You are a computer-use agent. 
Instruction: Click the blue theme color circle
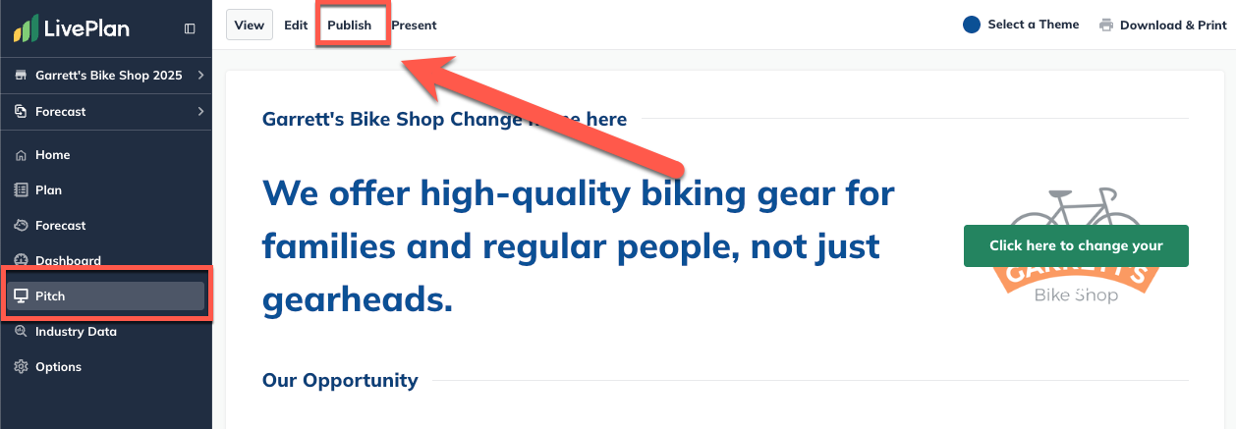[x=972, y=25]
